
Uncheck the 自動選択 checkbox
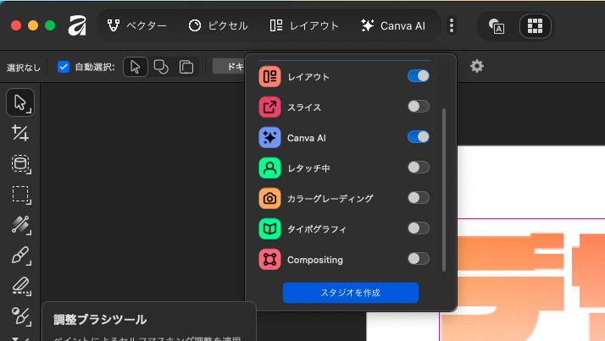64,67
